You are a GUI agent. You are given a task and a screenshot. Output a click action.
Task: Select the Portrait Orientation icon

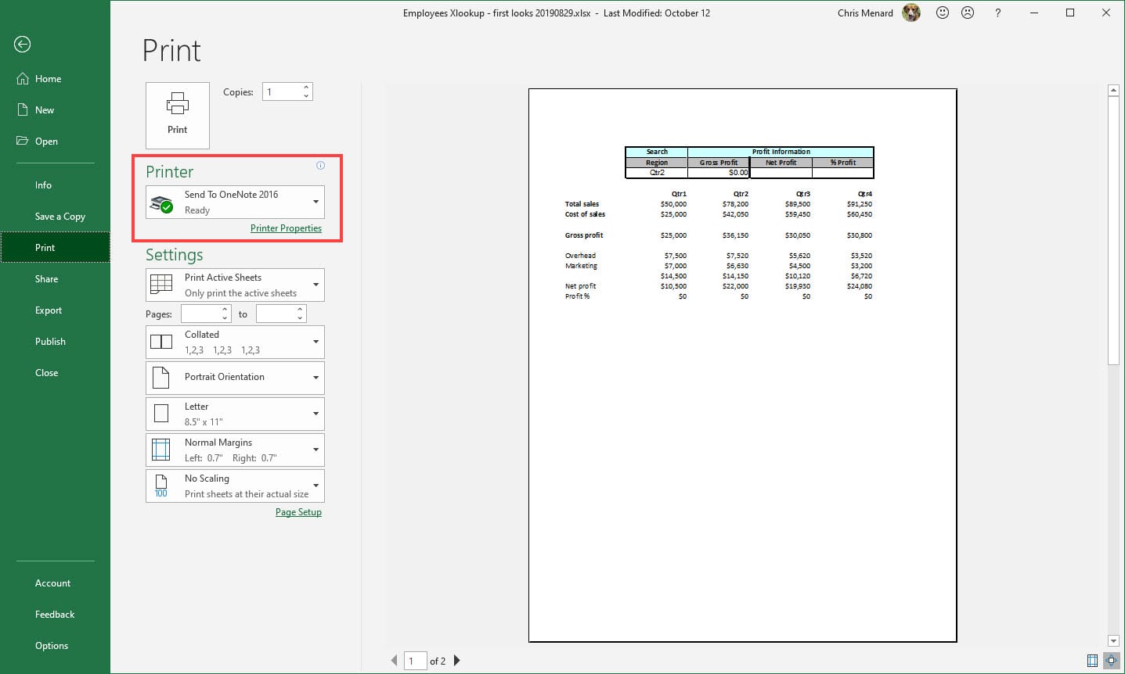pyautogui.click(x=161, y=378)
